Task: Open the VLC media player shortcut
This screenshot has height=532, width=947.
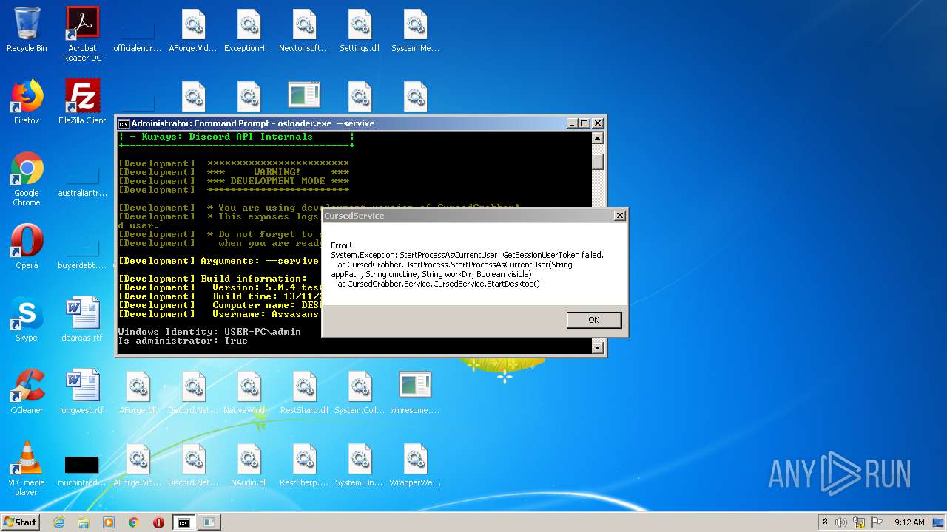Action: 27,469
